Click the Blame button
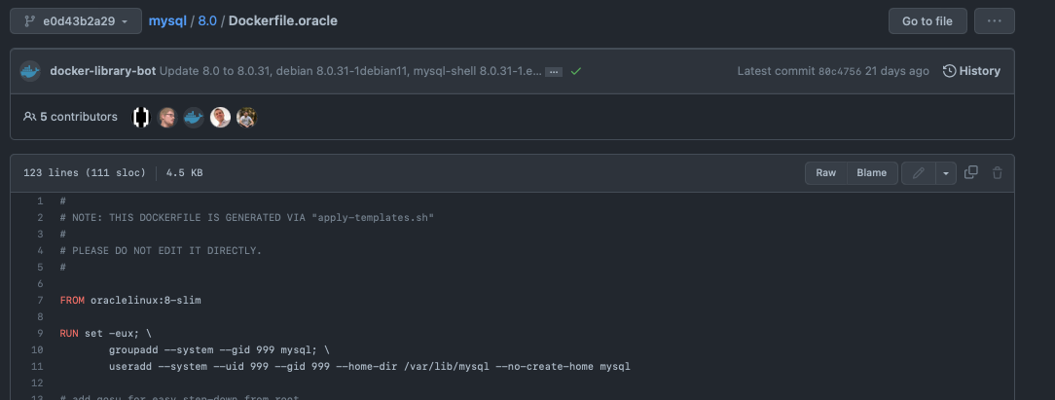Image resolution: width=1055 pixels, height=400 pixels. pyautogui.click(x=871, y=173)
